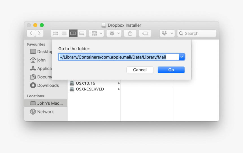243x153 pixels.
Task: Open Applications in the sidebar
Action: coord(41,68)
